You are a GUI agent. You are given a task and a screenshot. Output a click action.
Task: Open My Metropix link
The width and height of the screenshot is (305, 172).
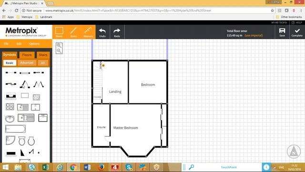tap(279, 22)
